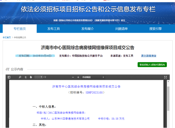Zoom in with the plus icon
The image size is (175, 128).
pyautogui.click(x=78, y=77)
